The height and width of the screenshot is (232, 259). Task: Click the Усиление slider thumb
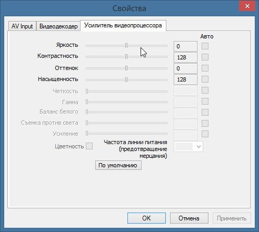pos(87,134)
